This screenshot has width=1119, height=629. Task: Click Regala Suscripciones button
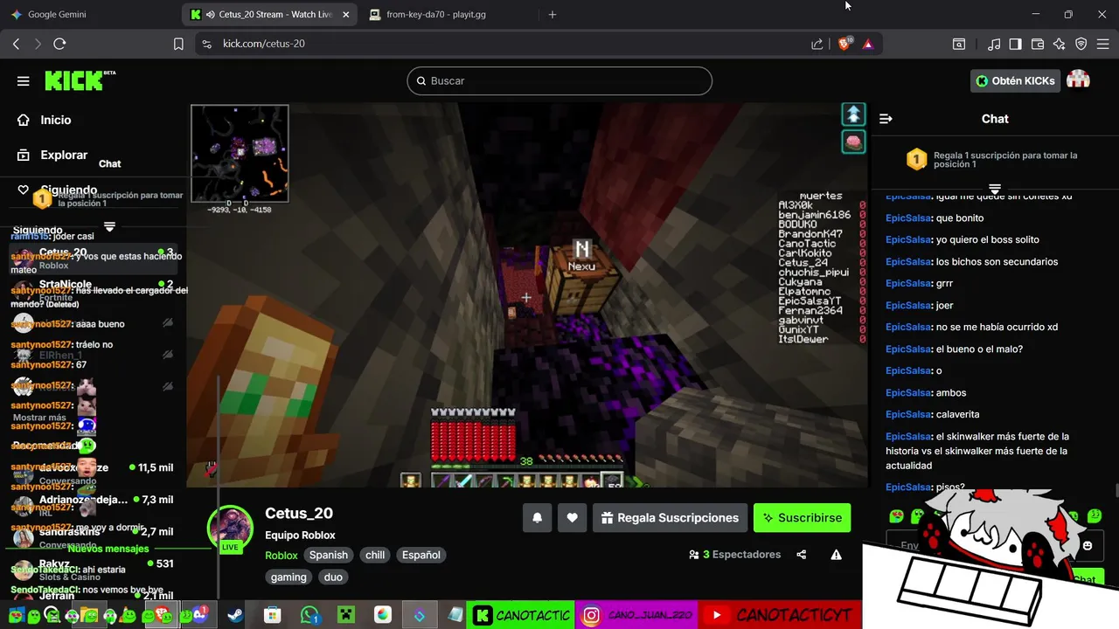pos(670,518)
